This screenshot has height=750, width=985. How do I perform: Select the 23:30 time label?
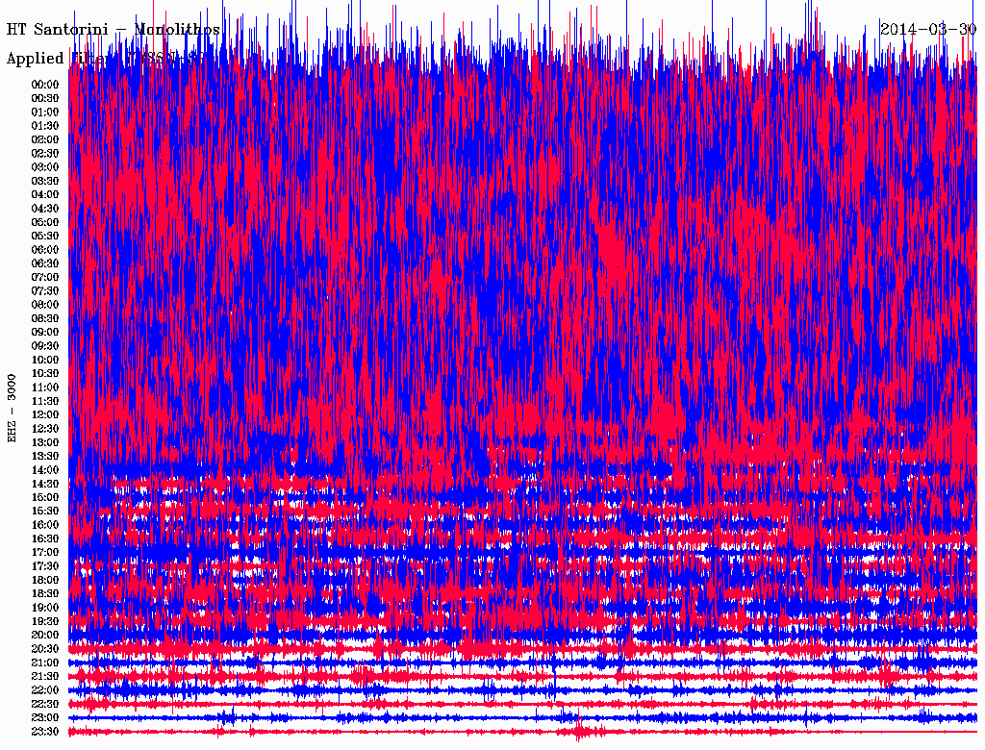(x=45, y=732)
